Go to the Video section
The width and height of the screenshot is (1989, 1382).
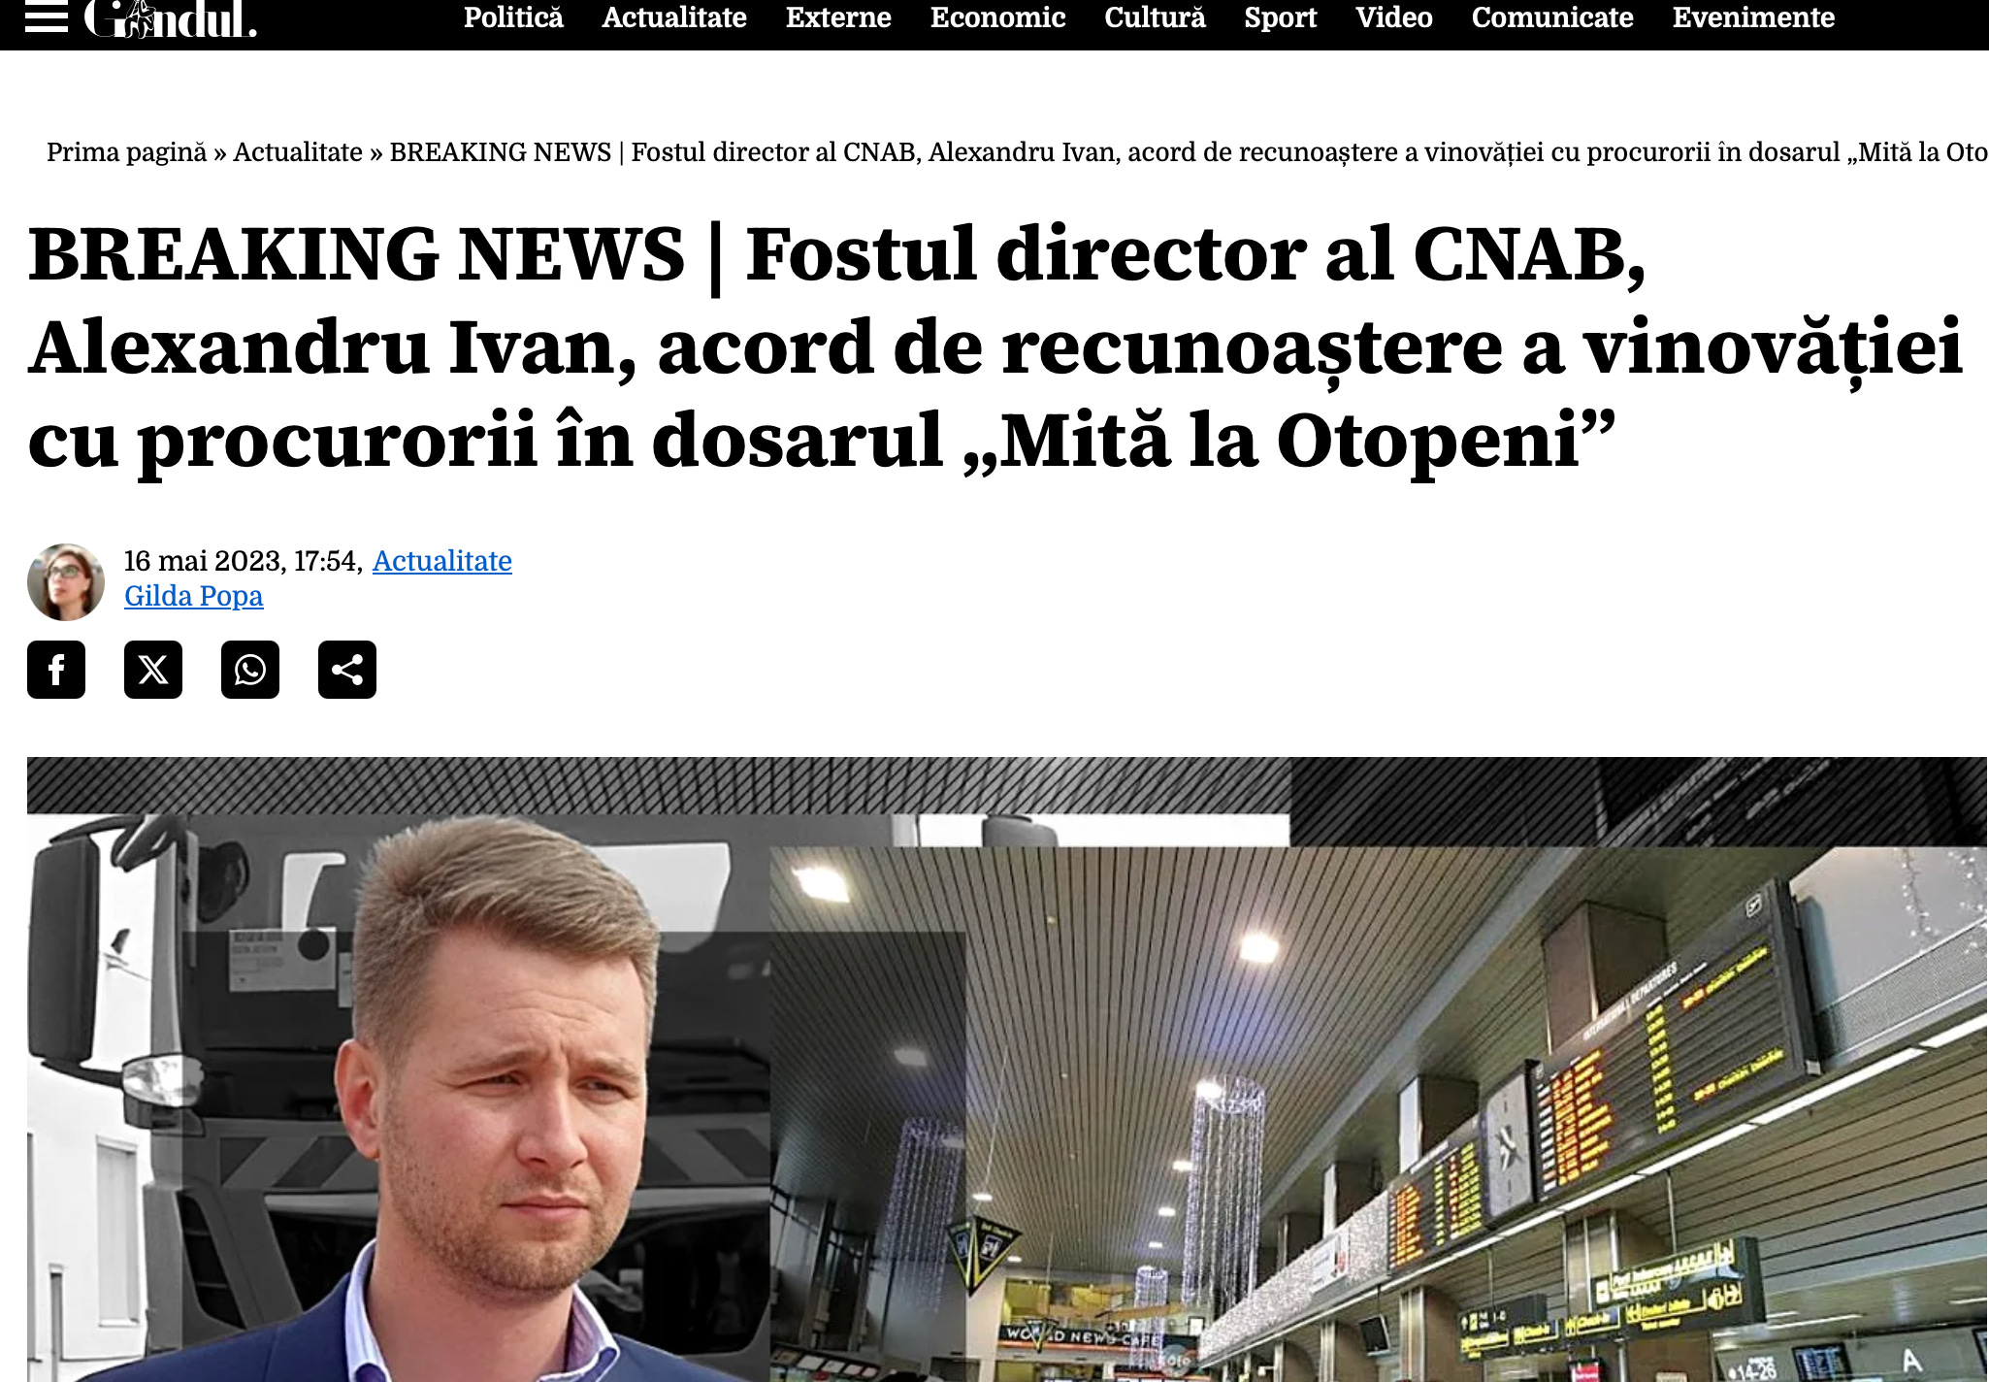click(x=1394, y=17)
